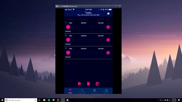Open Chrome from the taskbar
The height and width of the screenshot is (102, 182).
pos(58,100)
